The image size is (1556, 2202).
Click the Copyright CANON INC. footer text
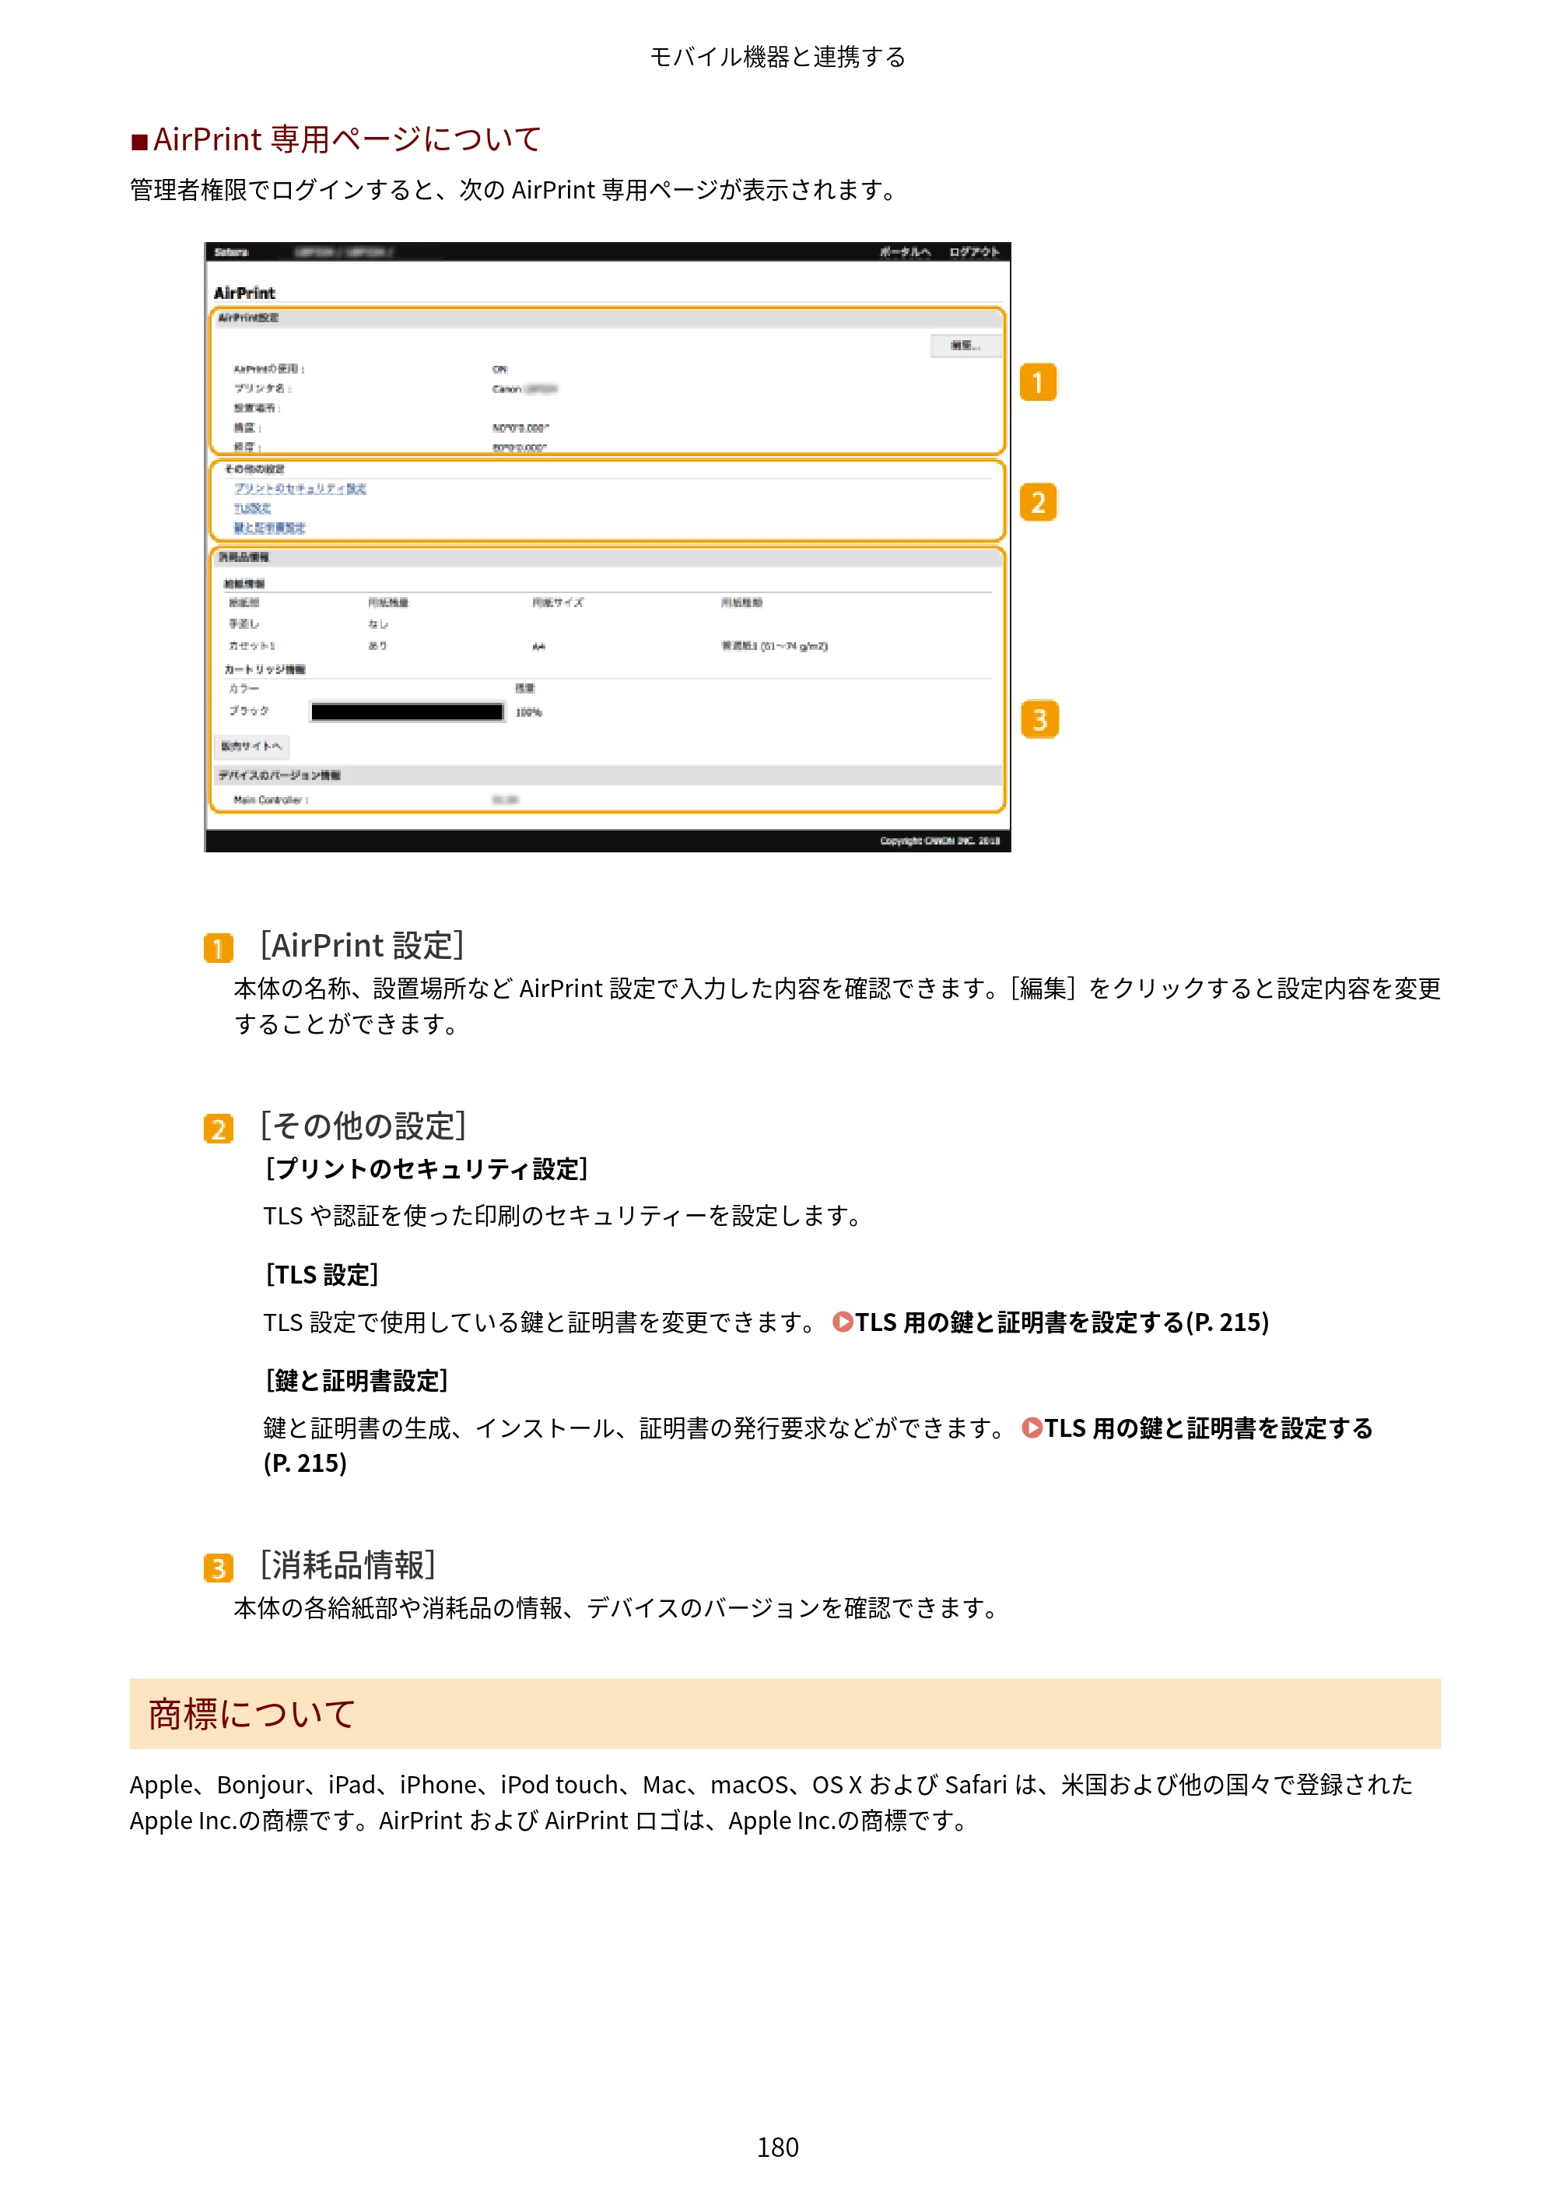coord(940,840)
